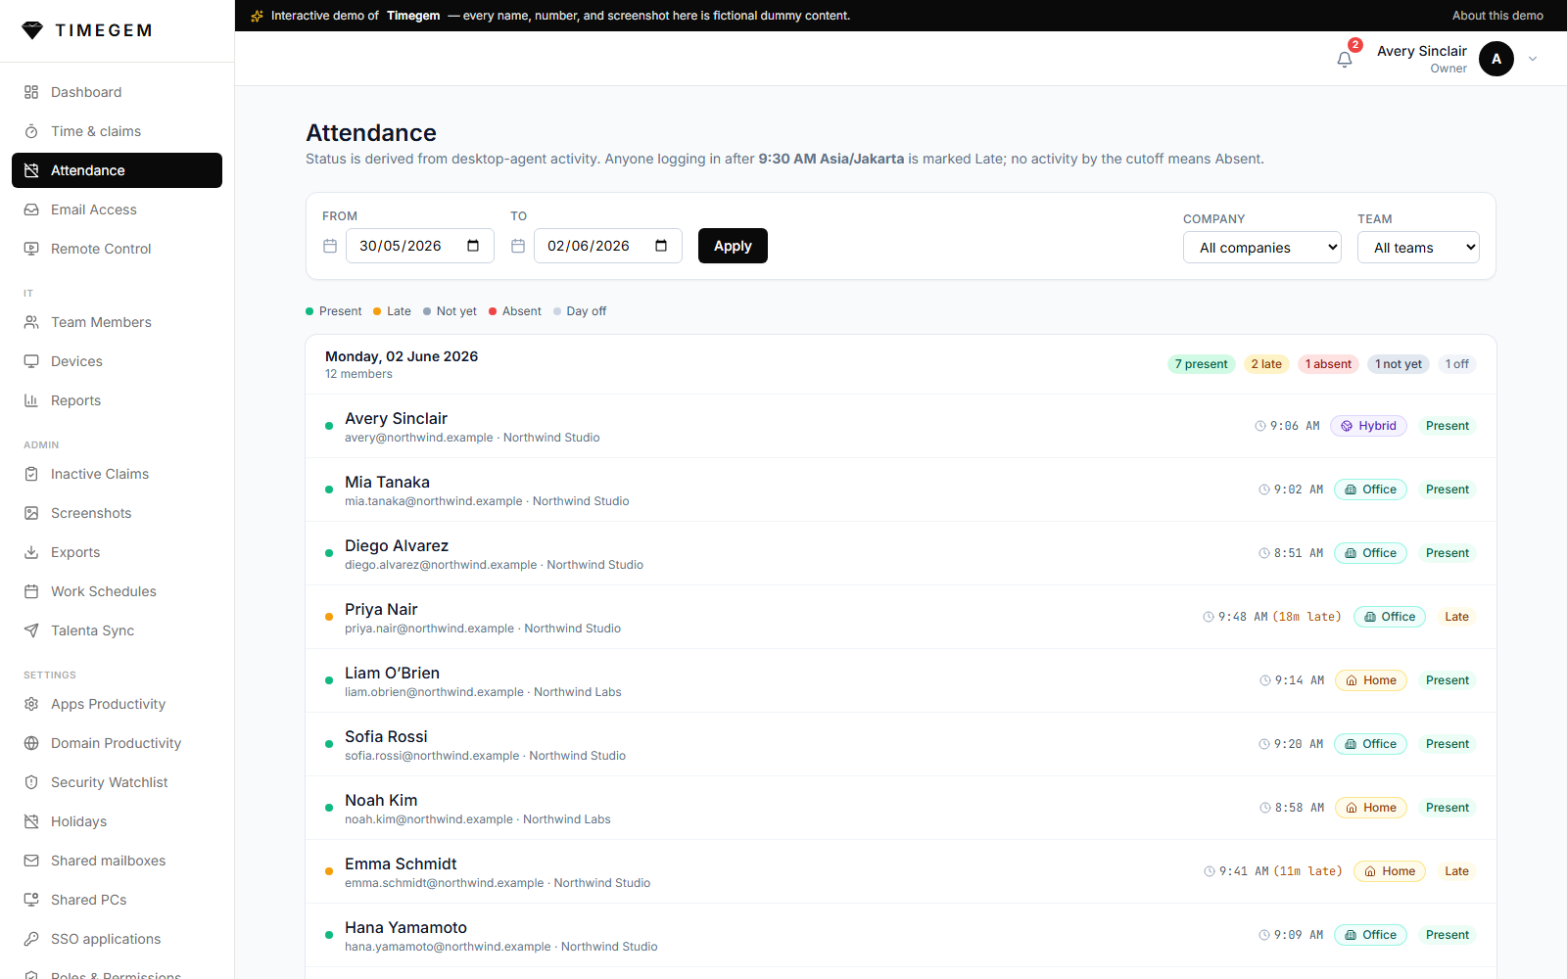The width and height of the screenshot is (1567, 979).
Task: Open Team Members in sidebar
Action: coord(117,322)
